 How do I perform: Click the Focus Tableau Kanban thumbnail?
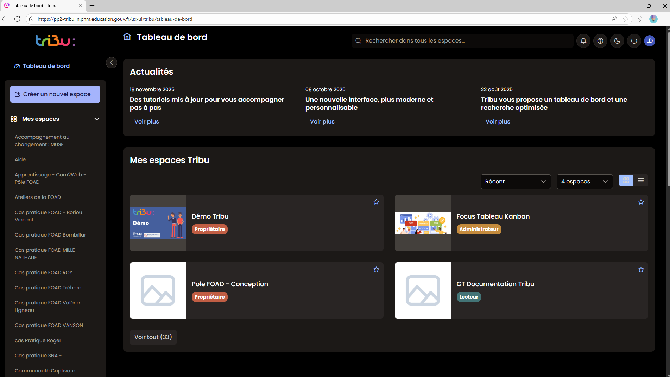tap(423, 223)
